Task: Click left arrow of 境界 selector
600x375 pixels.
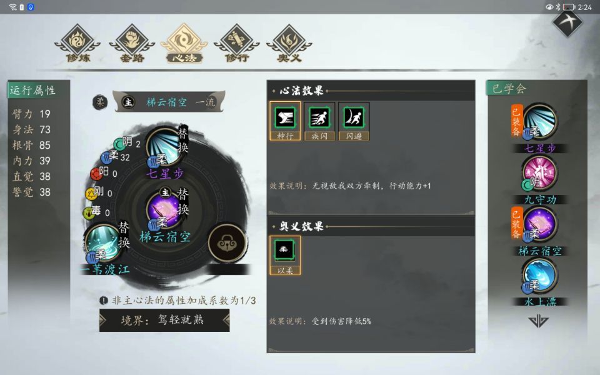Action: coord(102,320)
